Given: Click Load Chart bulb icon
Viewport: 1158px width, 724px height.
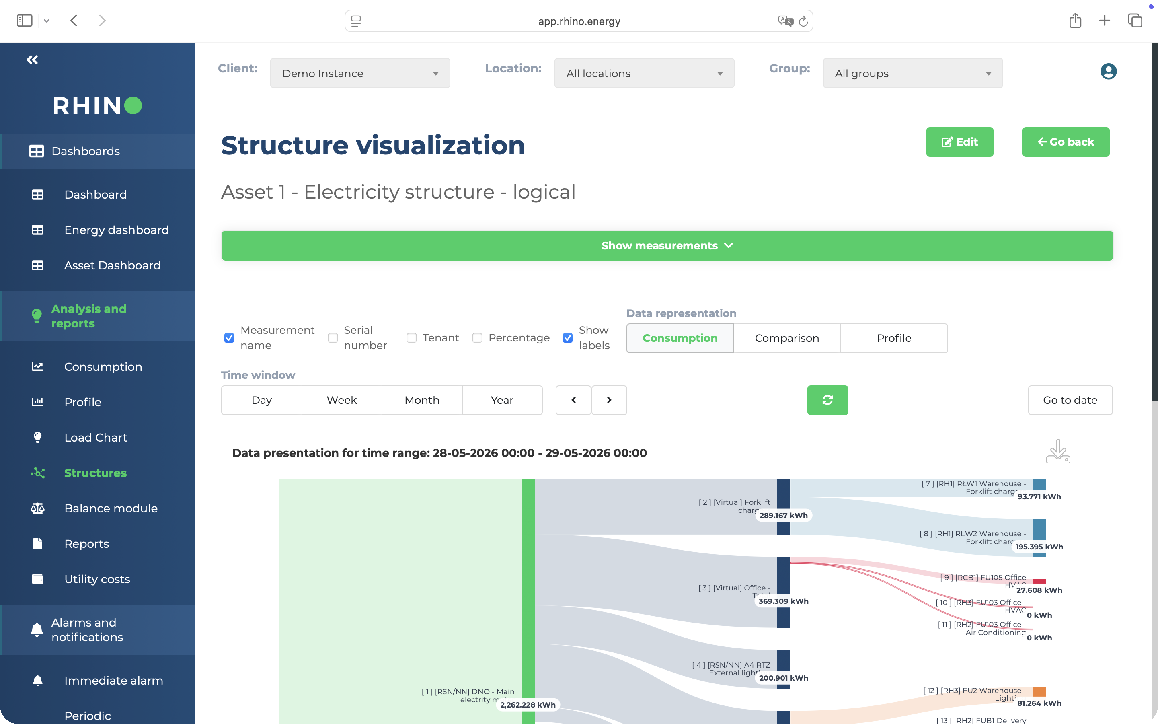Looking at the screenshot, I should (x=37, y=438).
